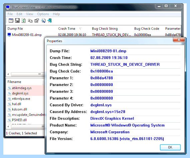This screenshot has height=158, width=190.
Task: Click the Dump File value in Properties
Action: [x=108, y=51]
